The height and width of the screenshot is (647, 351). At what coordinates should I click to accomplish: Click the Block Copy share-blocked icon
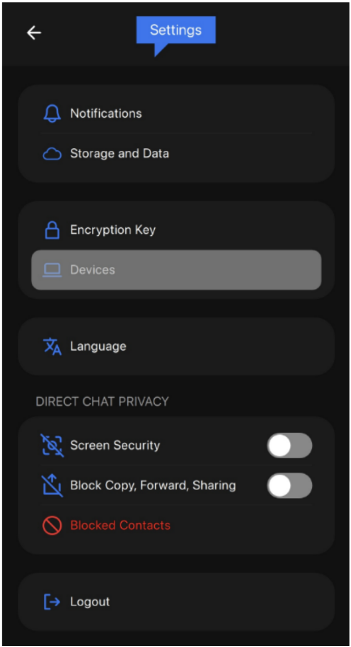[x=53, y=485]
